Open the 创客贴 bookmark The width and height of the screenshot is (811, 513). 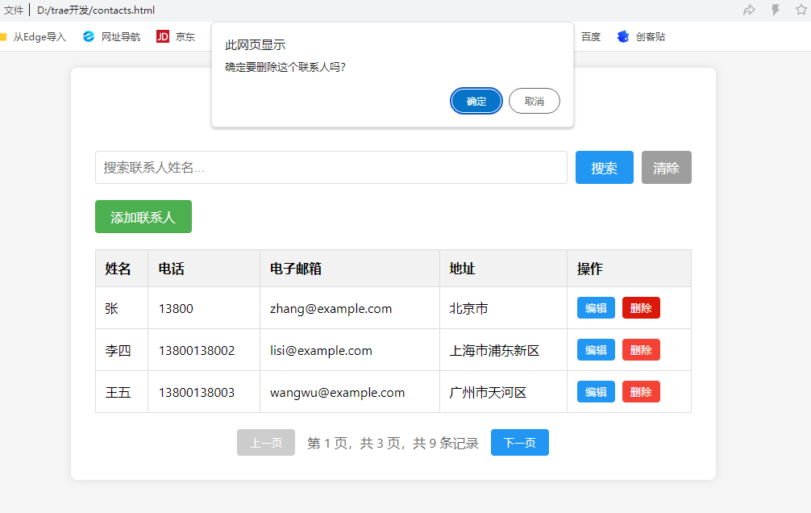tap(642, 37)
